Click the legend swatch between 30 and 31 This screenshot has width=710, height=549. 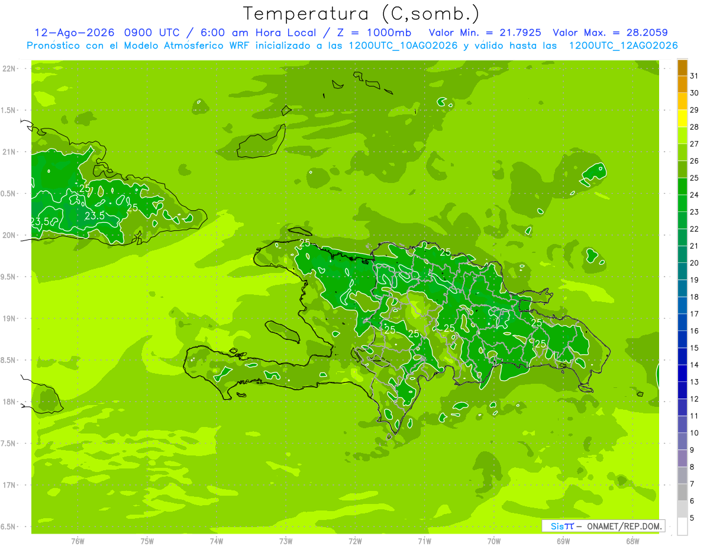682,85
